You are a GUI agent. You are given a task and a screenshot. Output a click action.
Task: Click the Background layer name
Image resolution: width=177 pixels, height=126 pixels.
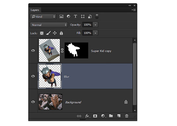tap(73, 102)
